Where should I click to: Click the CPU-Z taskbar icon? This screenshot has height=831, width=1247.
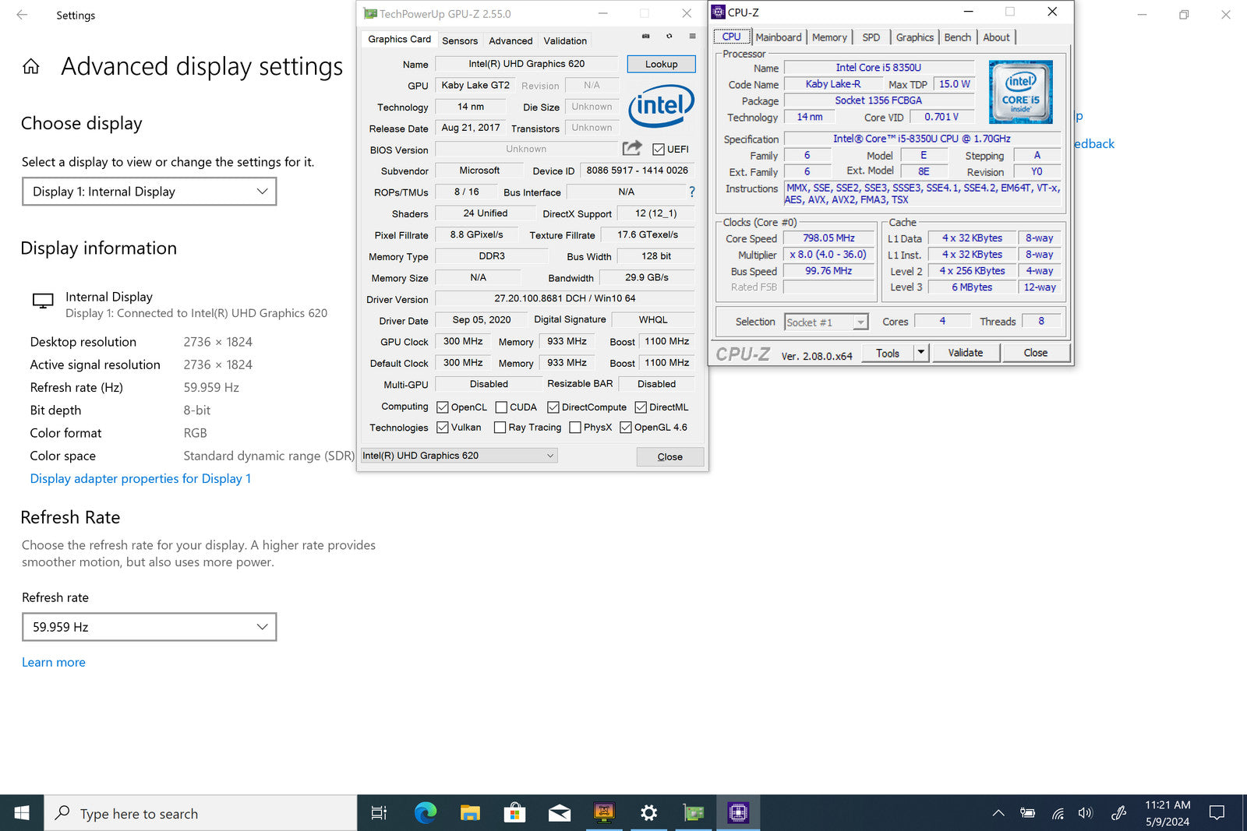(x=737, y=813)
